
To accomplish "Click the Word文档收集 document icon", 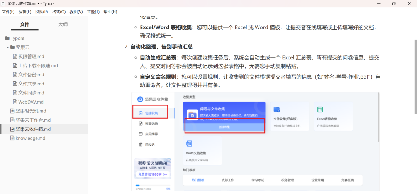I will point(189,144).
